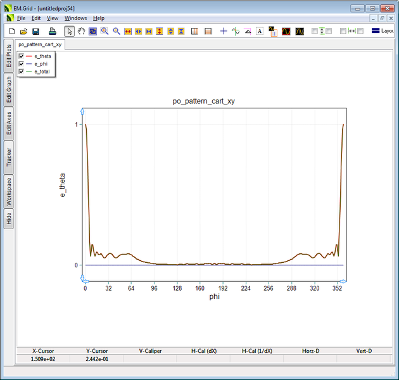Click the zoom out magnifier
The height and width of the screenshot is (380, 399).
[x=117, y=31]
